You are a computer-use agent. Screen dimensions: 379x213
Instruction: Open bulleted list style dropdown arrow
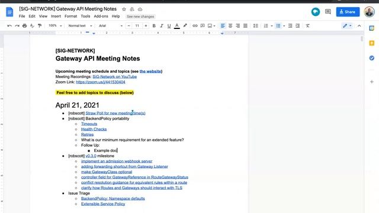[284, 26]
